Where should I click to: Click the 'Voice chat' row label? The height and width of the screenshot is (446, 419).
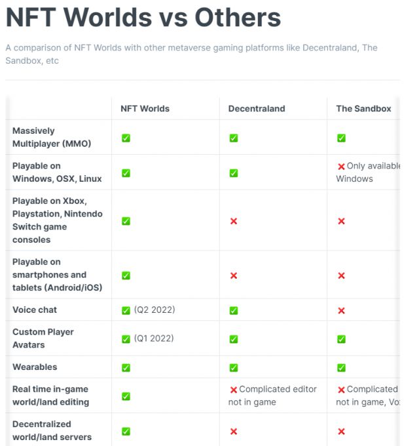pos(35,310)
